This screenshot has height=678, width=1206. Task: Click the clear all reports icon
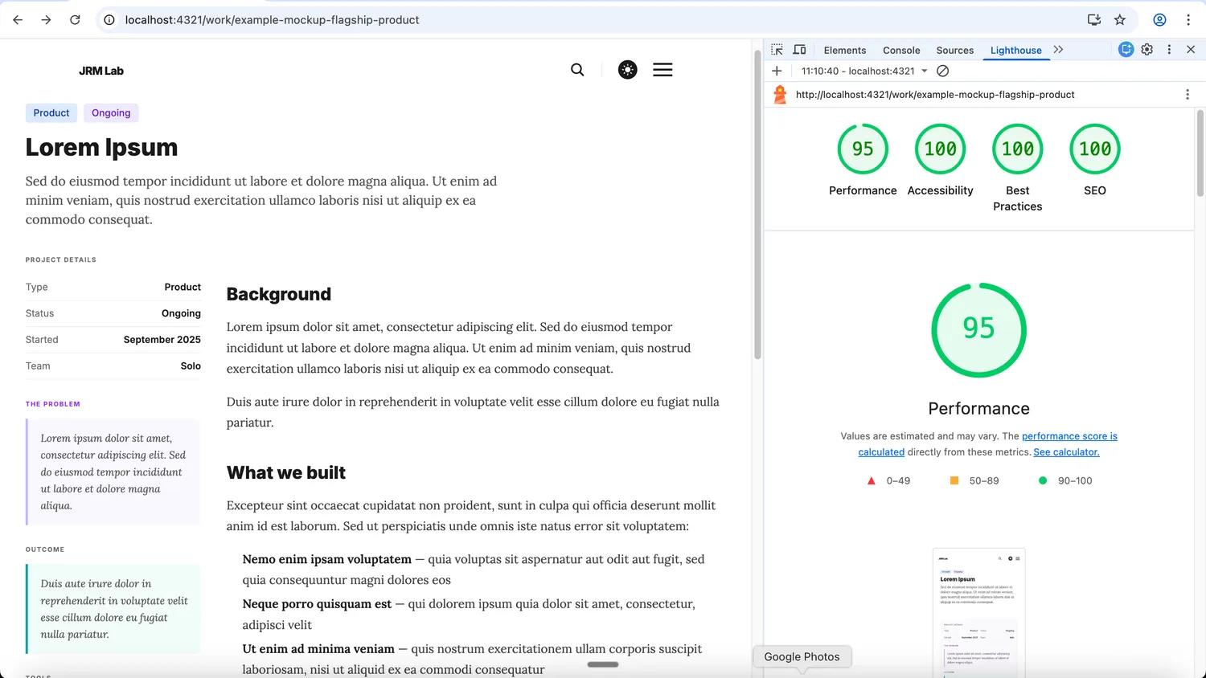pyautogui.click(x=943, y=71)
